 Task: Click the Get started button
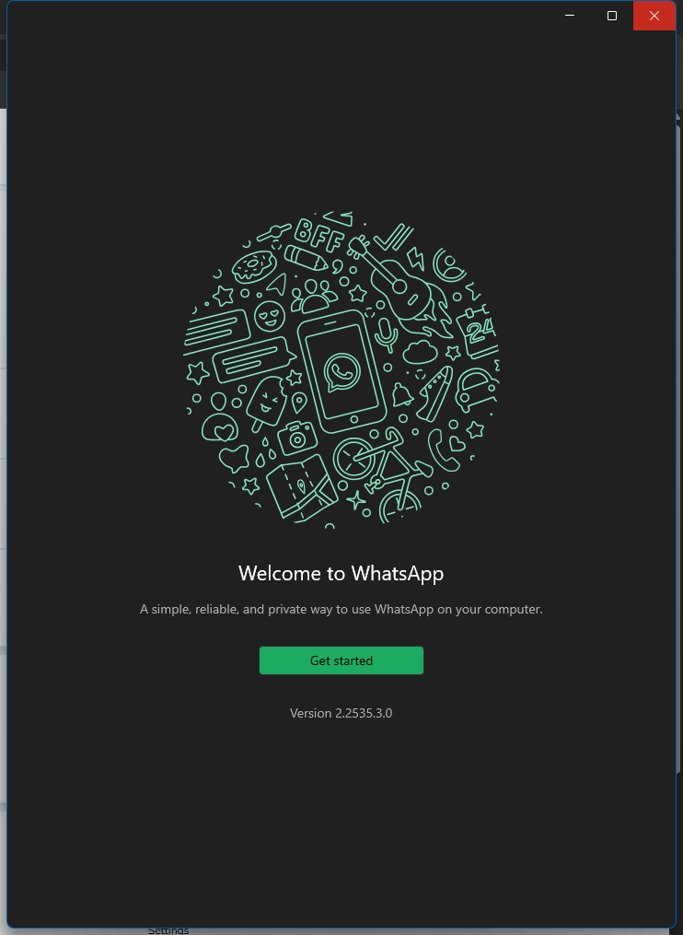[x=341, y=660]
